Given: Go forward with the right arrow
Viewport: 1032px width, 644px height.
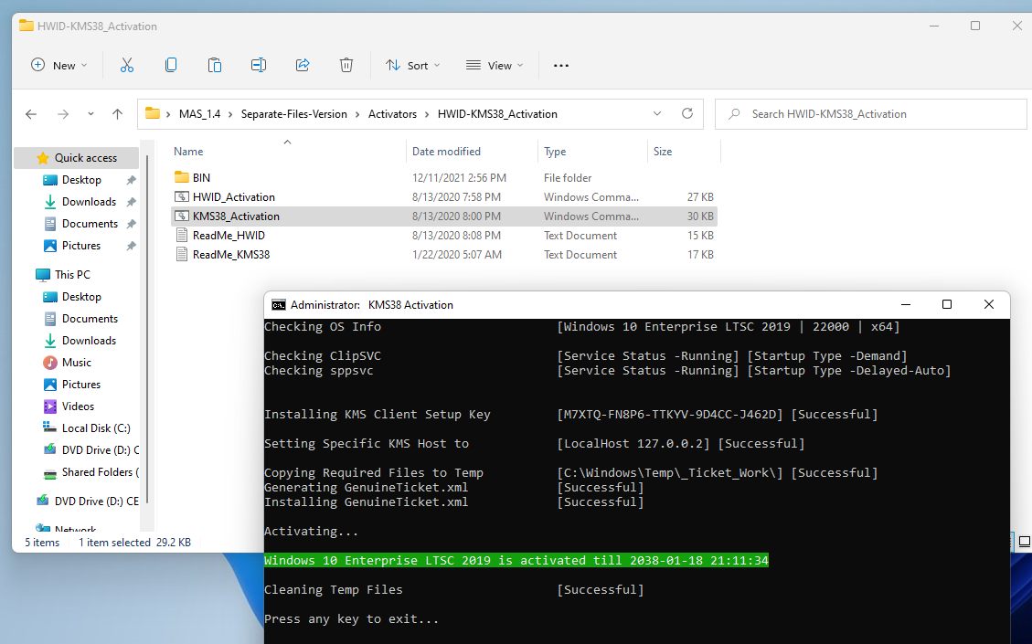Looking at the screenshot, I should click(x=63, y=114).
